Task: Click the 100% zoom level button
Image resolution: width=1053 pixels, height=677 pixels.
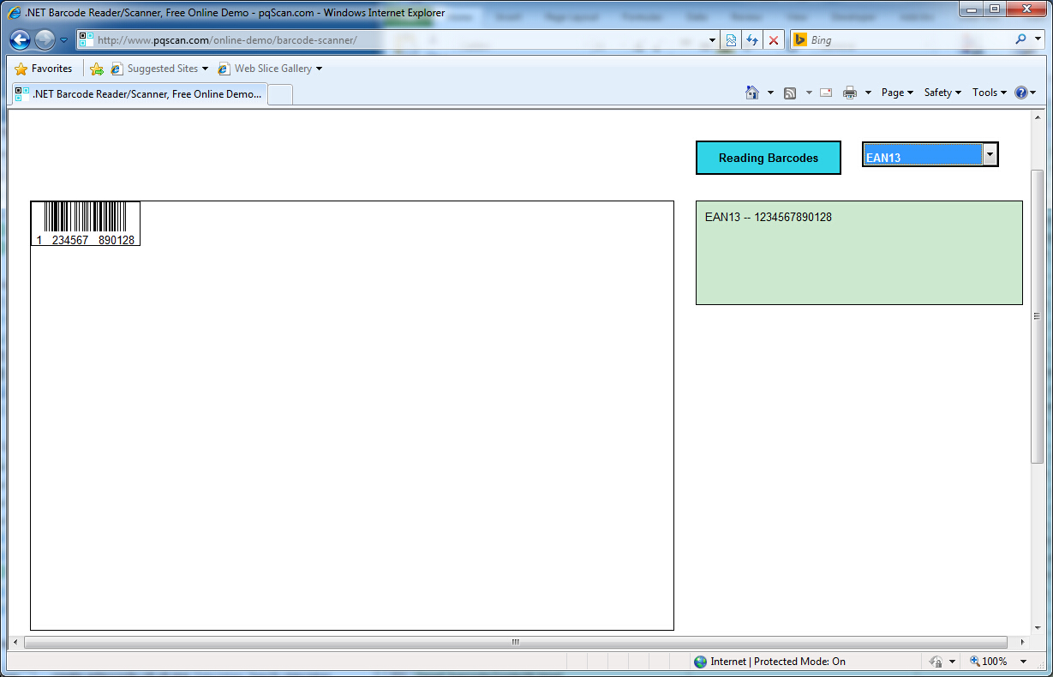Action: 988,662
